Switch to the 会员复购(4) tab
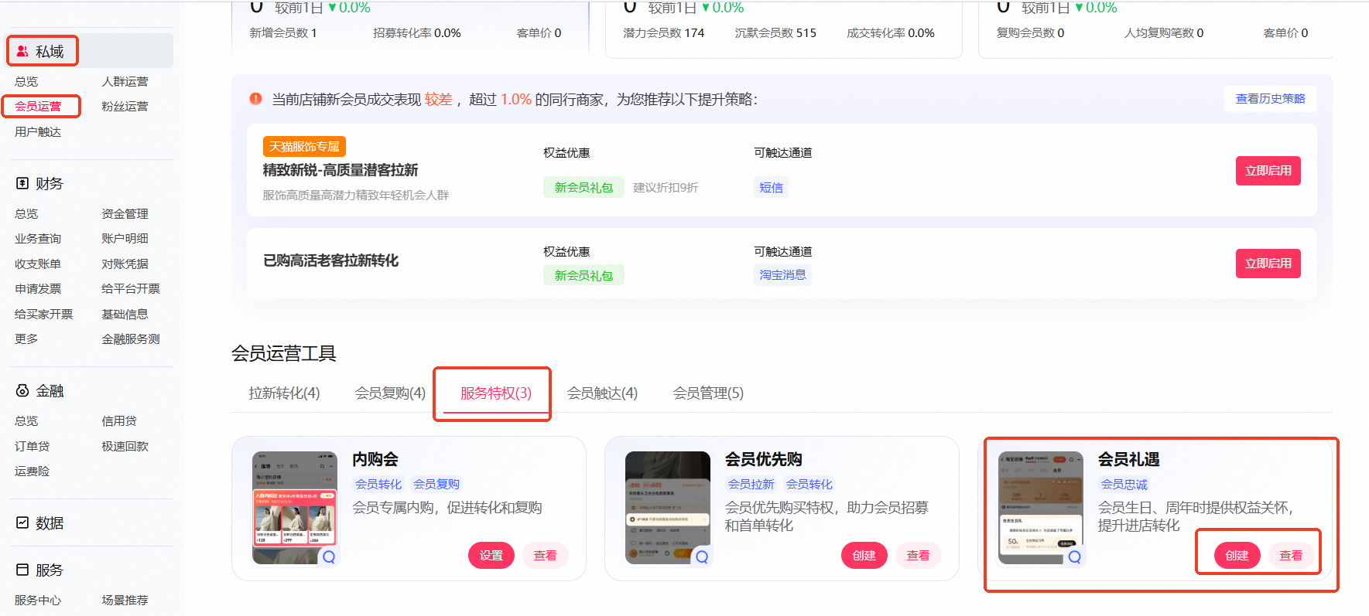This screenshot has height=616, width=1369. pyautogui.click(x=390, y=393)
